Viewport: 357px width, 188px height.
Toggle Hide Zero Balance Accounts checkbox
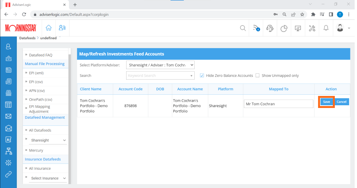click(202, 75)
